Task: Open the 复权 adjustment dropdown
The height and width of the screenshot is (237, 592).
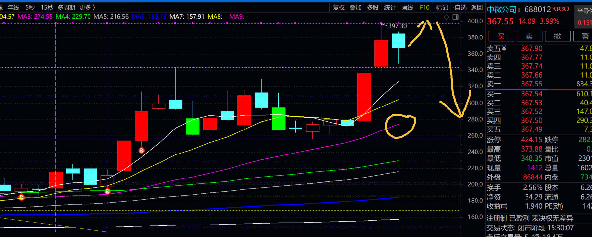Action: click(x=339, y=7)
